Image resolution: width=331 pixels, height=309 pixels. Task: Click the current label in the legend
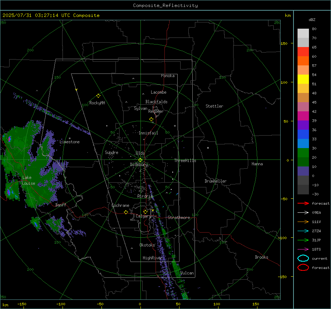click(x=320, y=258)
